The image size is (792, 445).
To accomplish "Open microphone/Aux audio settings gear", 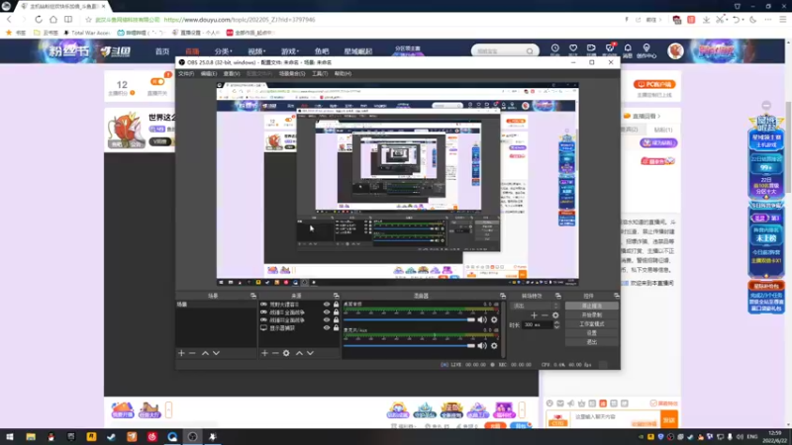I will pos(494,345).
